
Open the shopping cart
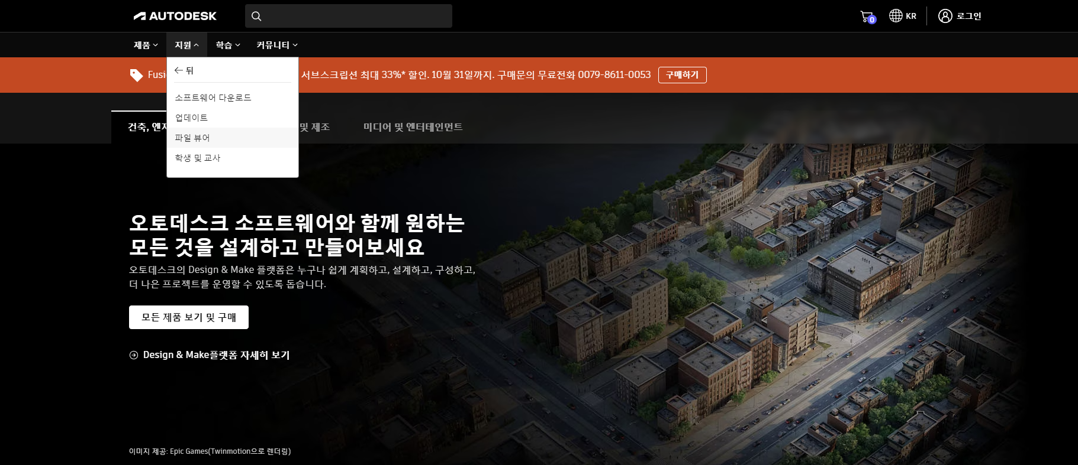[867, 17]
